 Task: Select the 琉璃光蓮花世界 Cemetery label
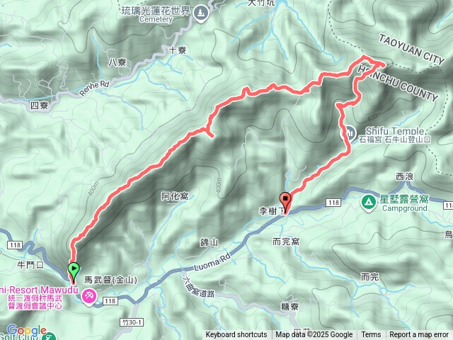[x=156, y=14]
